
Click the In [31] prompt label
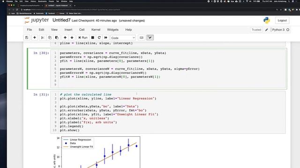tap(41, 94)
